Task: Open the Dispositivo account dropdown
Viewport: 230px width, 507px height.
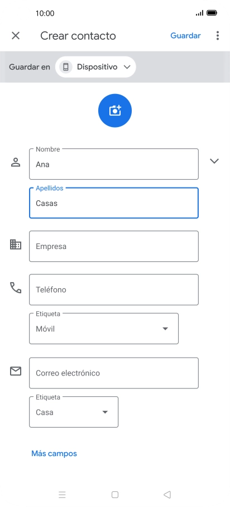Action: [x=95, y=67]
